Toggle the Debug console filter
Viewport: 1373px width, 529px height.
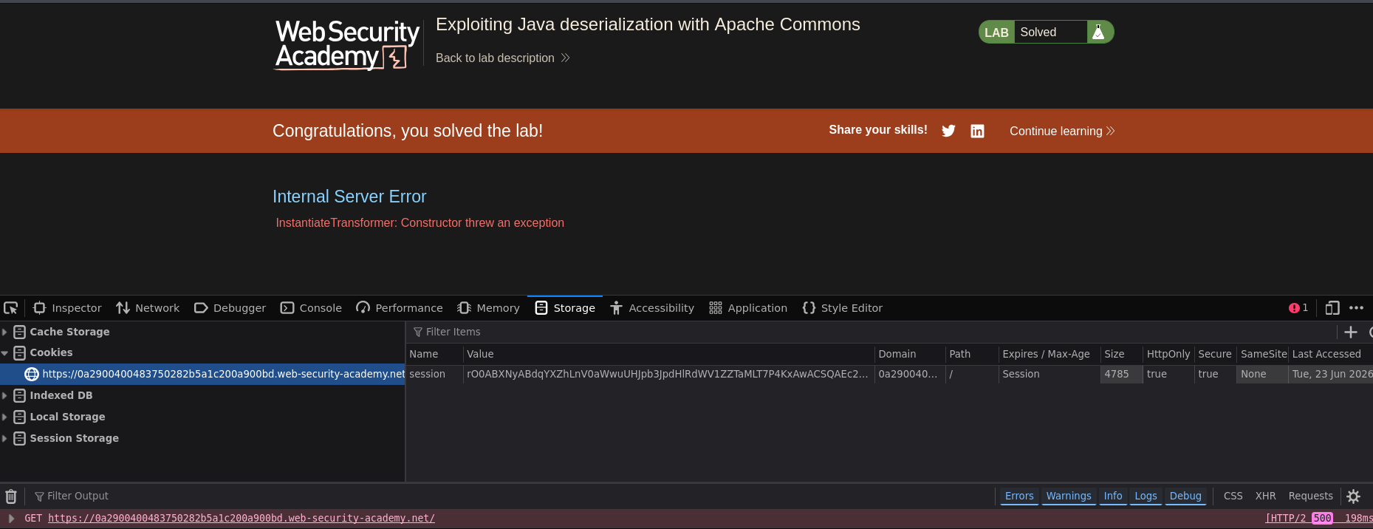pyautogui.click(x=1185, y=496)
